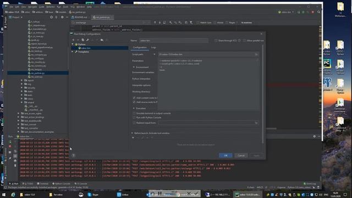This screenshot has height=198, width=352.
Task: Rerun odoo-bin in Run panel
Action: pos(10,142)
